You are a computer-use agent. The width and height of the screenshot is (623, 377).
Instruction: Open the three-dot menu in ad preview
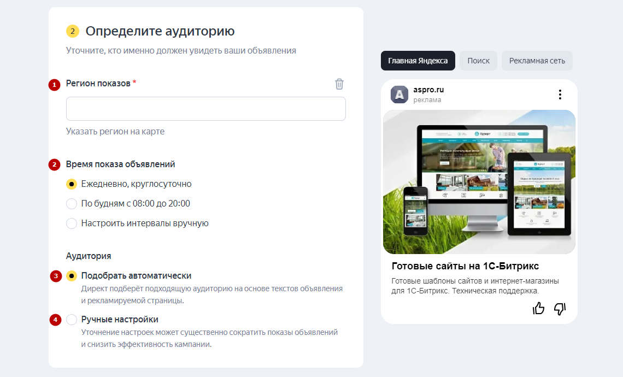560,95
